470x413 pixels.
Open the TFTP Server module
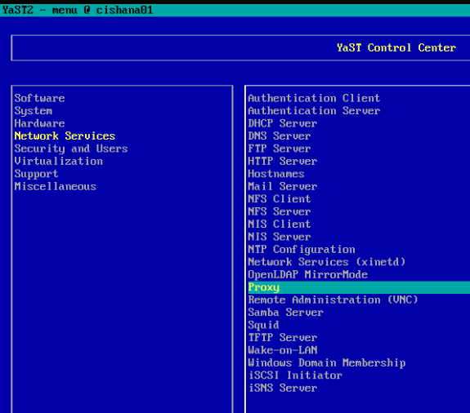coord(282,338)
